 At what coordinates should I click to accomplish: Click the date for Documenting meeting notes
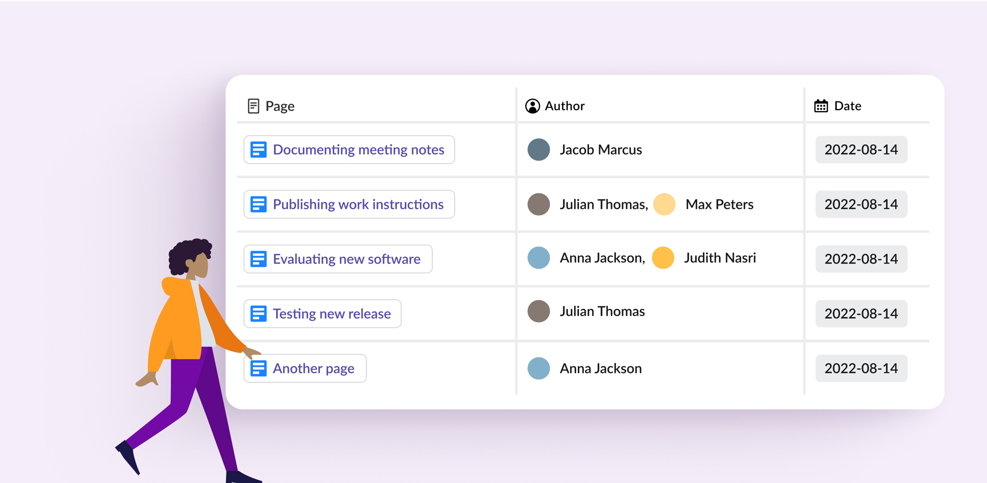[861, 150]
